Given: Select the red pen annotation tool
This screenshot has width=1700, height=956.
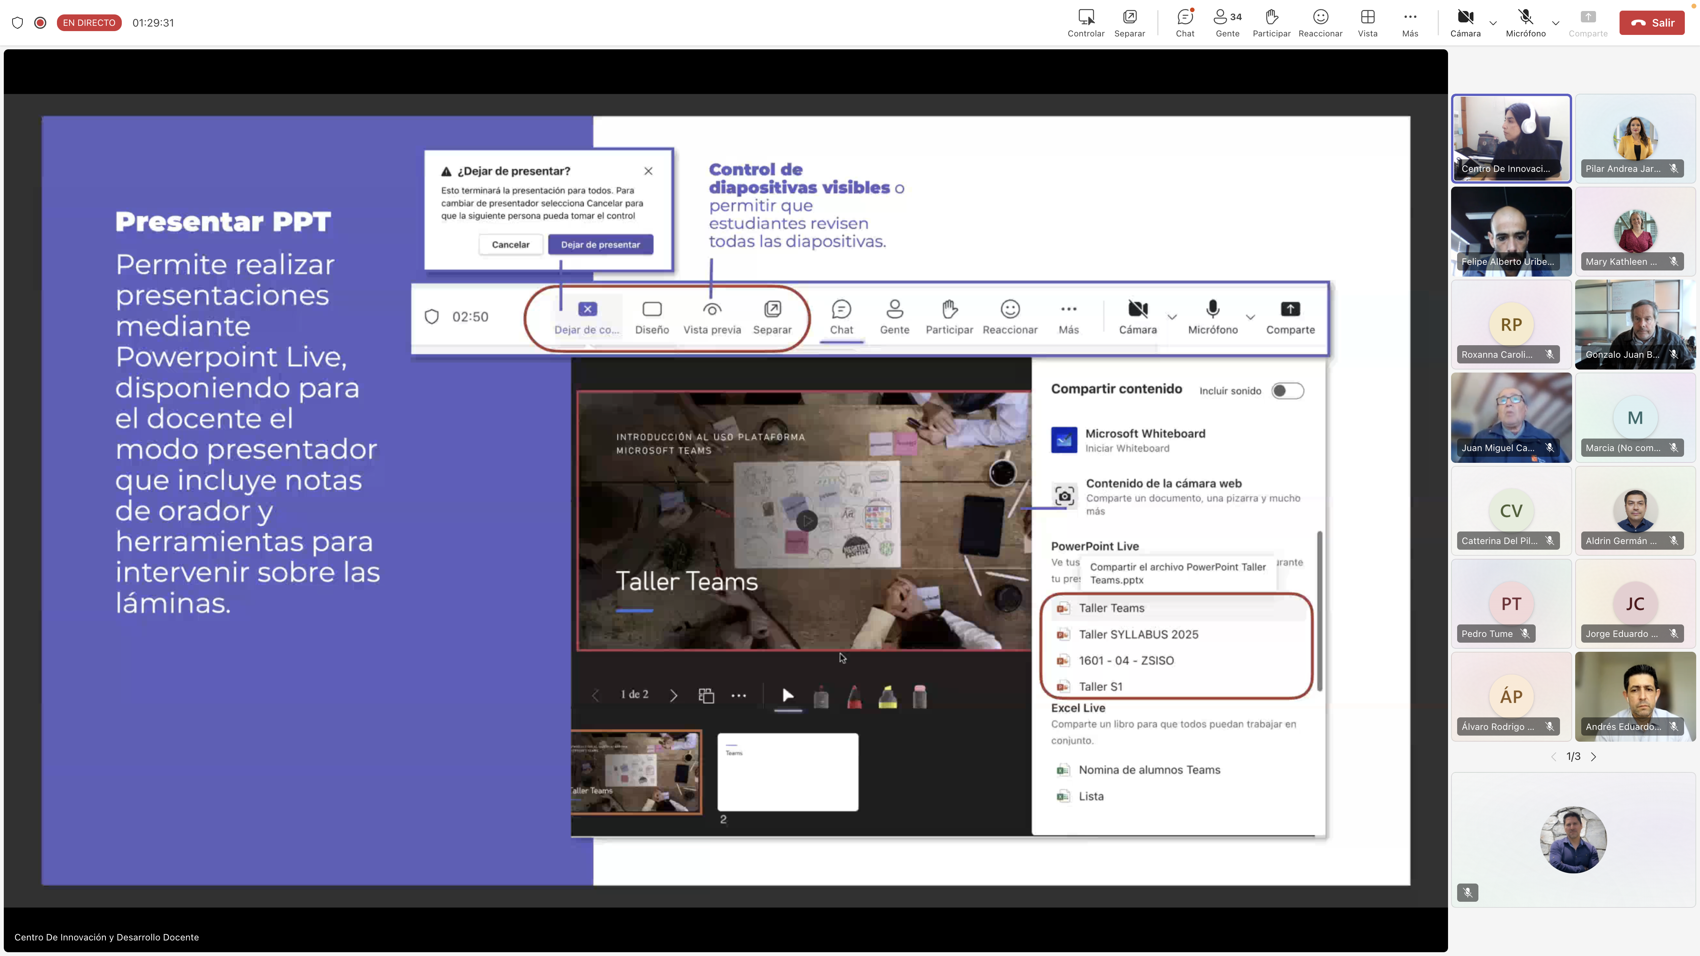Looking at the screenshot, I should click(x=854, y=697).
